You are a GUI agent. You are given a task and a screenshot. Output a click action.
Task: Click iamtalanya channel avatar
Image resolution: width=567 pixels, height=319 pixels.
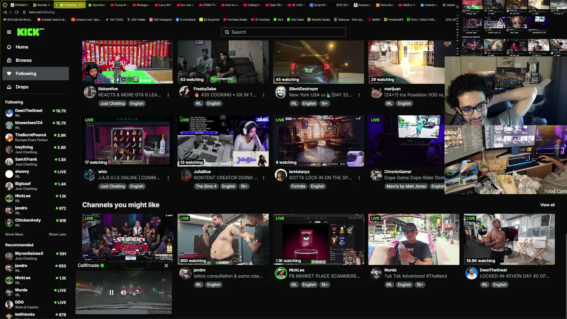click(x=280, y=175)
